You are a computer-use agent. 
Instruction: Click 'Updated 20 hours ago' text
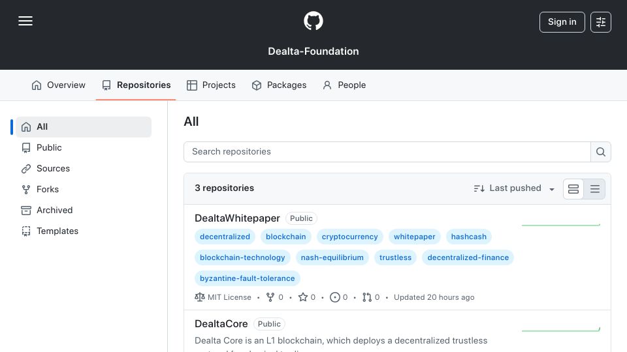[x=434, y=297]
